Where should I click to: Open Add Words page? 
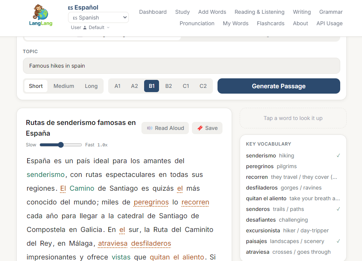(212, 12)
